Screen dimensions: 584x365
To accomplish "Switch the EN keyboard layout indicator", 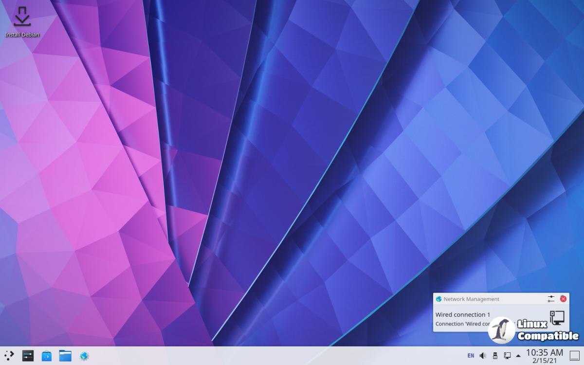I will [x=471, y=356].
